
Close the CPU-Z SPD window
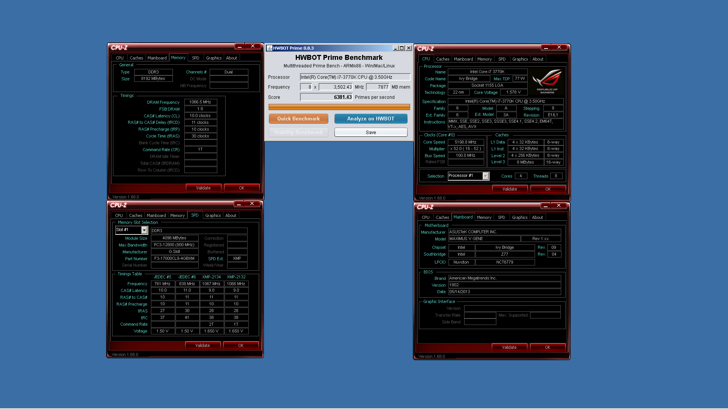click(252, 204)
